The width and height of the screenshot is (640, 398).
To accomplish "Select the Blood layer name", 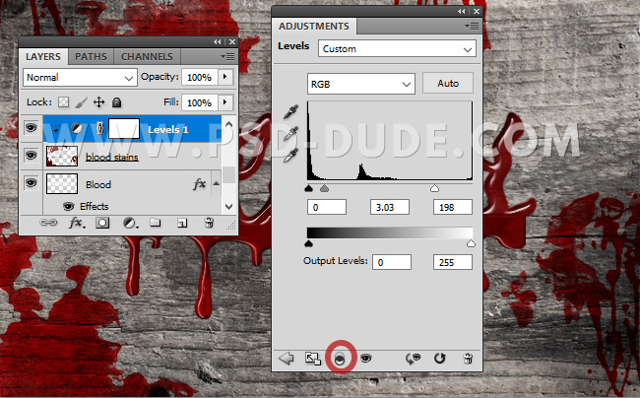I will (x=98, y=184).
